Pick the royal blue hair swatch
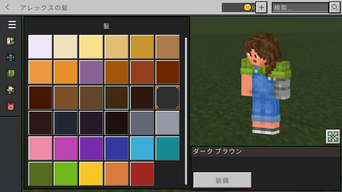The height and width of the screenshot is (192, 342). click(x=117, y=148)
